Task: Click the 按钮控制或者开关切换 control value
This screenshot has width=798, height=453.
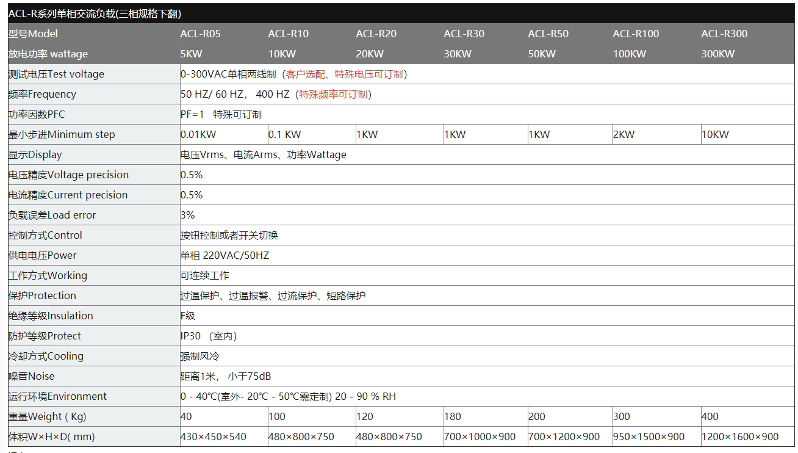Action: [229, 235]
